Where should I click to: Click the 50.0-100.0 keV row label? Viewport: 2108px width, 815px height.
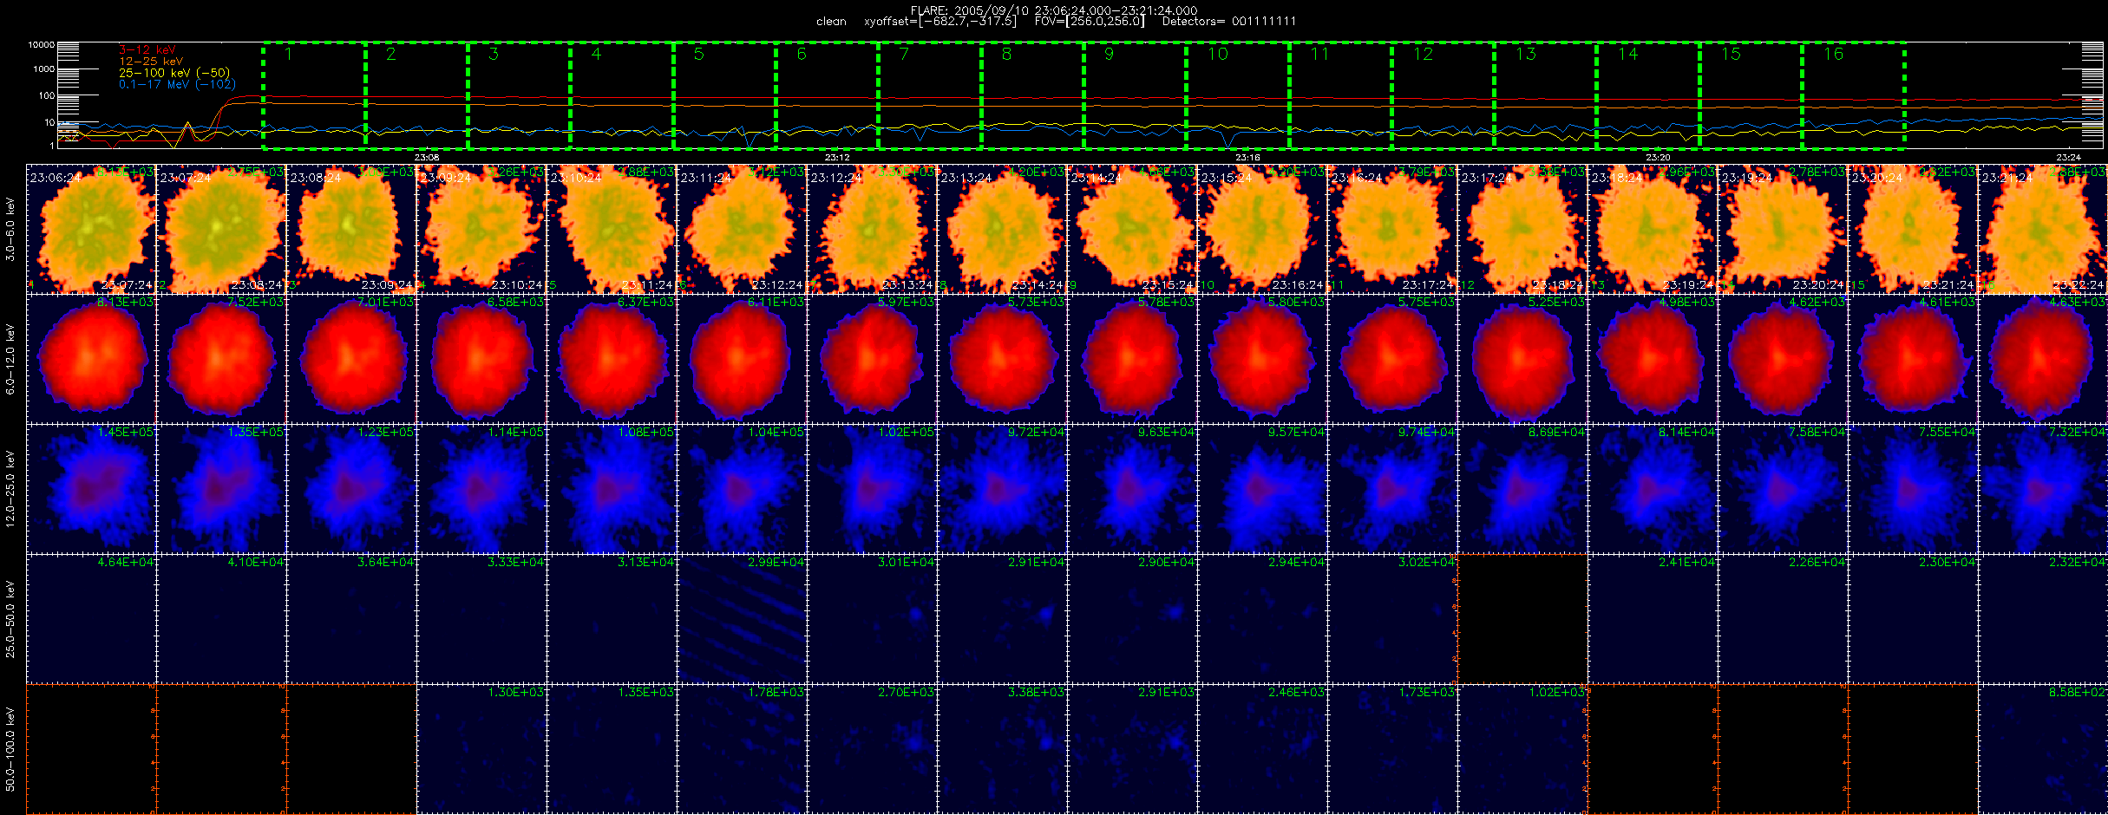(x=10, y=749)
